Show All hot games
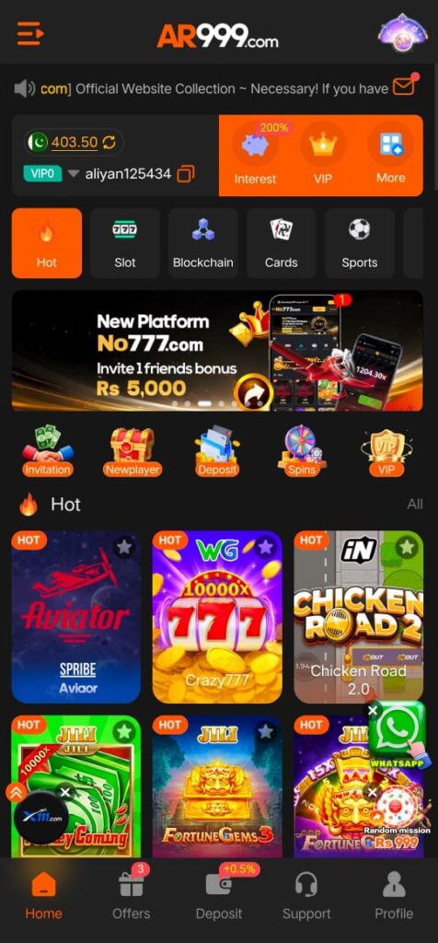 [x=415, y=504]
